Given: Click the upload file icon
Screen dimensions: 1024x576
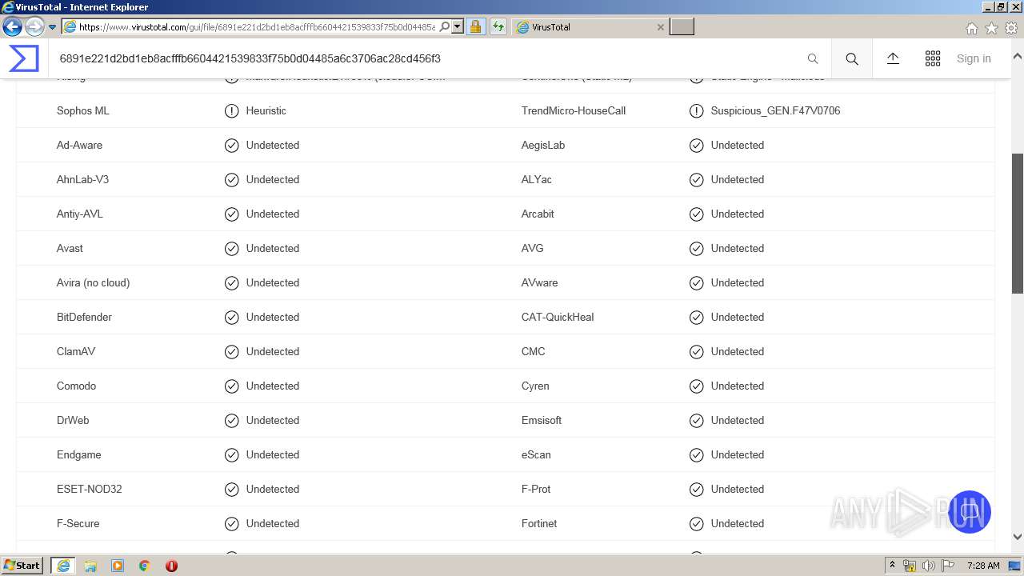Looking at the screenshot, I should tap(893, 58).
